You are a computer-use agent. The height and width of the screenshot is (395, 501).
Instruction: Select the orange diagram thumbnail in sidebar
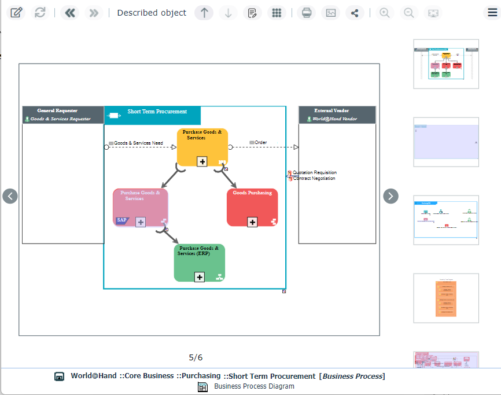click(445, 298)
